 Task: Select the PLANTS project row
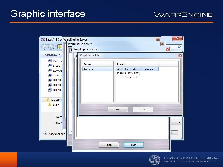(x=129, y=73)
